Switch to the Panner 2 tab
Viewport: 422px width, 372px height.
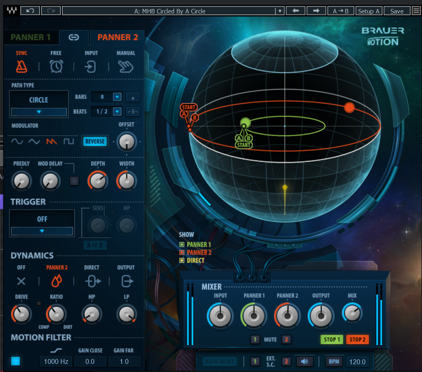[117, 37]
